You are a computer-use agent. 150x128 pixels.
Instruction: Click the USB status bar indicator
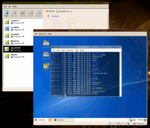(121, 123)
